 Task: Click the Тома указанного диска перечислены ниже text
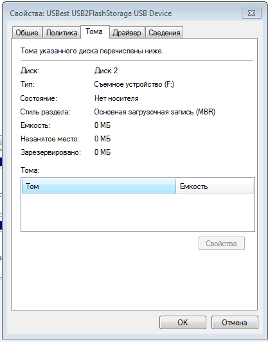(92, 51)
